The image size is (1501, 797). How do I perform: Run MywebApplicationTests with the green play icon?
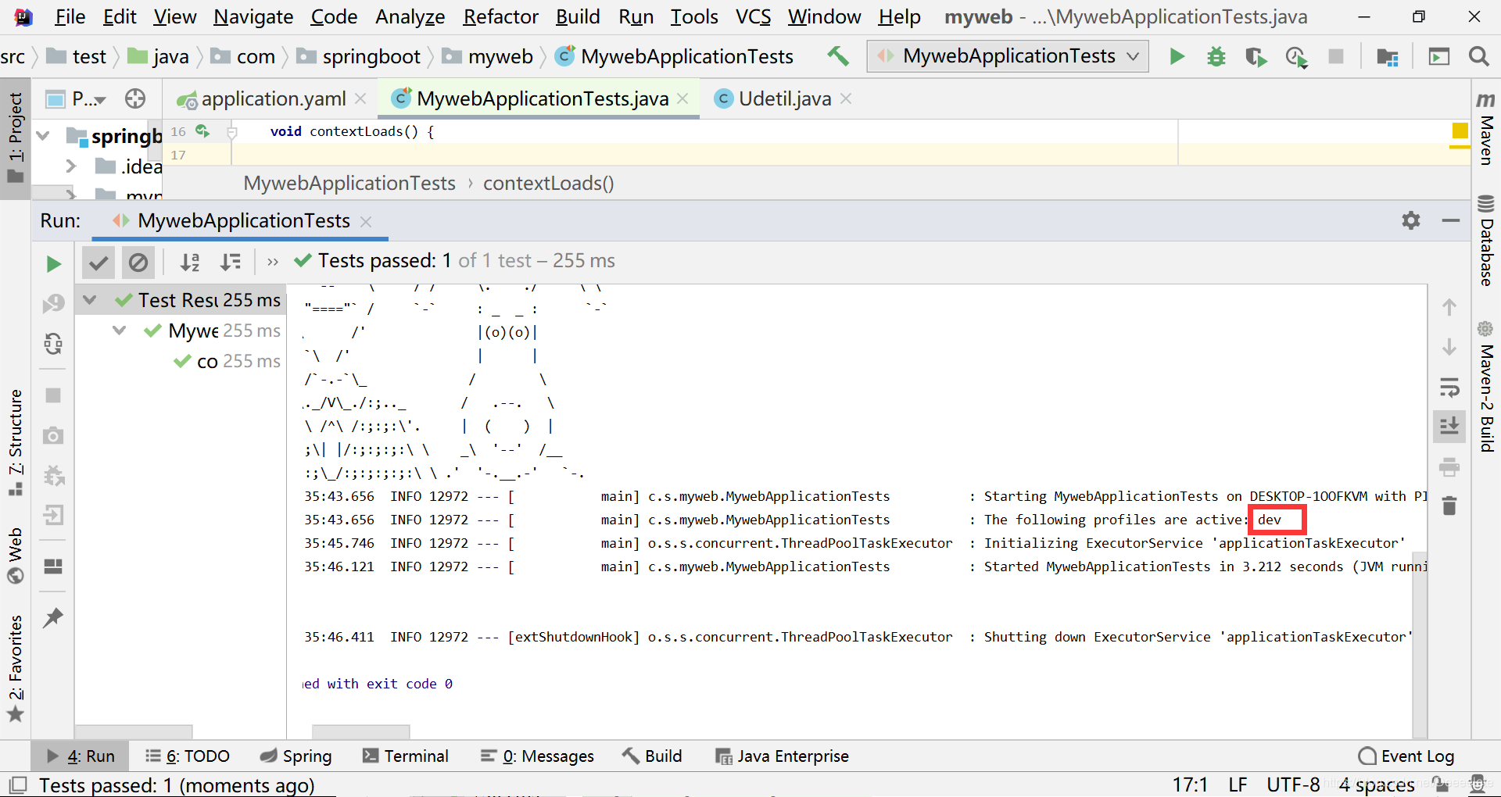point(1177,56)
